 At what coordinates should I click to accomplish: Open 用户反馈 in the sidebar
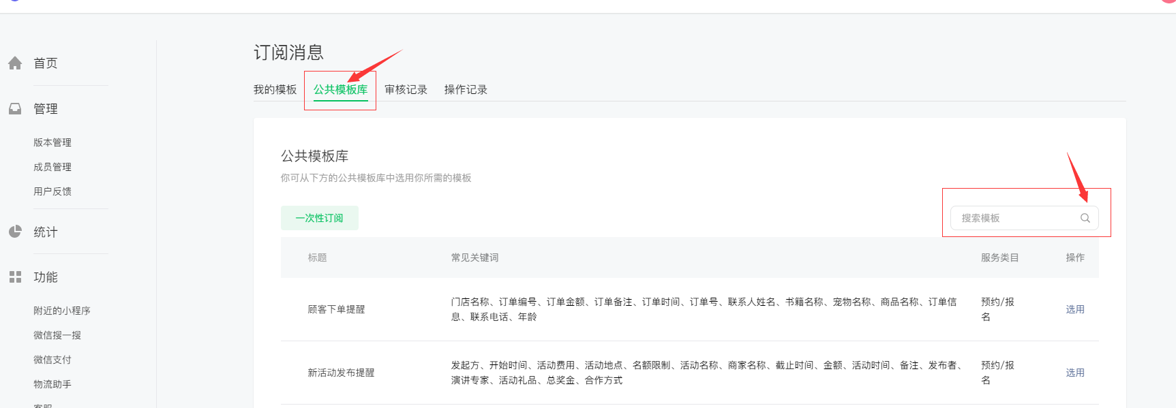pyautogui.click(x=52, y=191)
